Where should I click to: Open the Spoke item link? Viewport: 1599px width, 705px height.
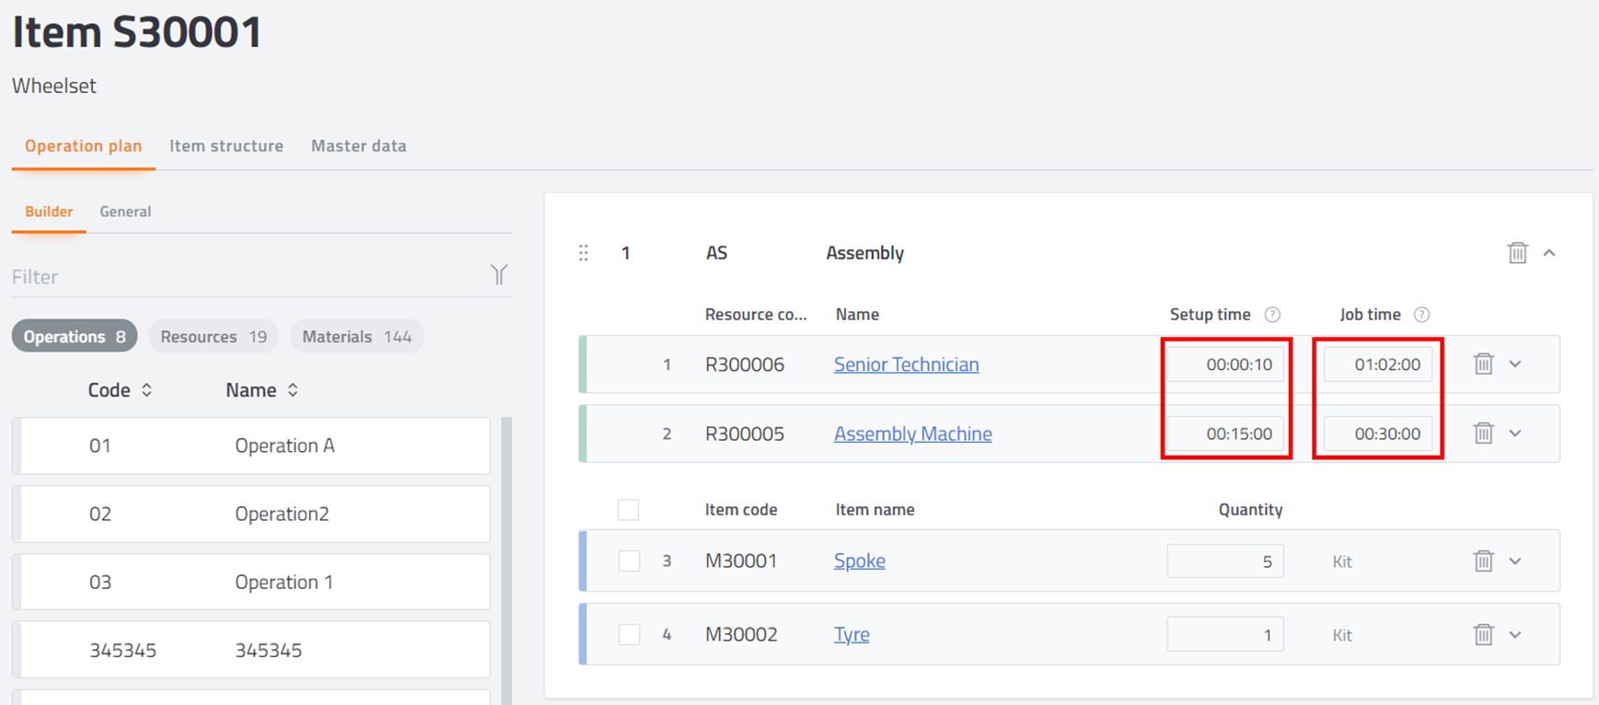point(860,561)
